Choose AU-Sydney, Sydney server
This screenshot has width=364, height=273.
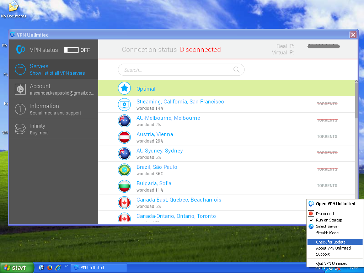pyautogui.click(x=226, y=154)
